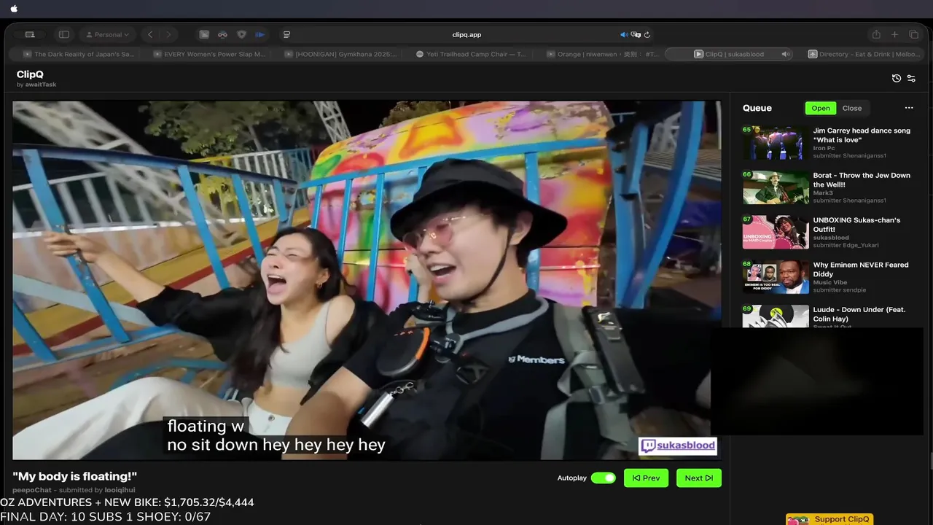Viewport: 933px width, 525px height.
Task: Open a new tab with plus icon
Action: (895, 34)
